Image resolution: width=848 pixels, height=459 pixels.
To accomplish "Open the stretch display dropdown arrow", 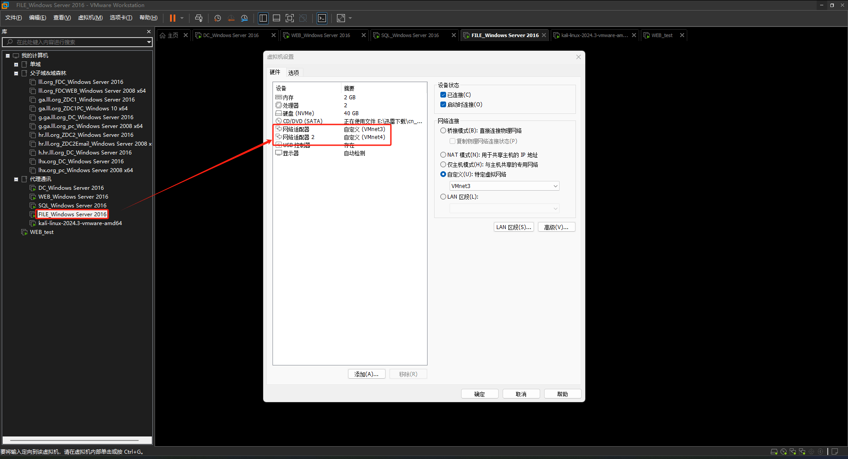I will 350,18.
